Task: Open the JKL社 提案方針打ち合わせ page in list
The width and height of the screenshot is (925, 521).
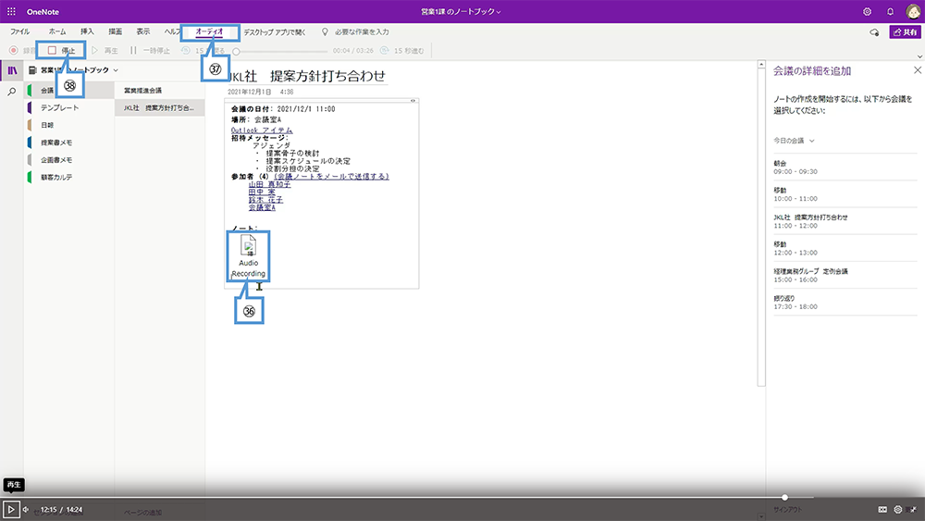Action: 160,108
